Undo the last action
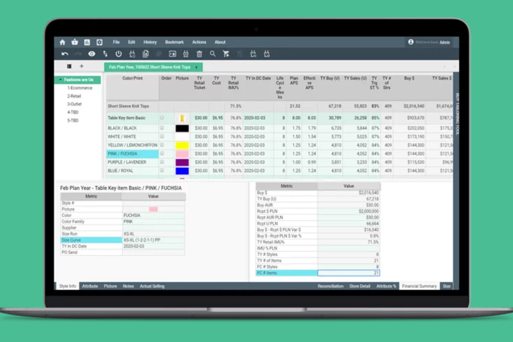Image resolution: width=513 pixels, height=342 pixels. tap(65, 54)
